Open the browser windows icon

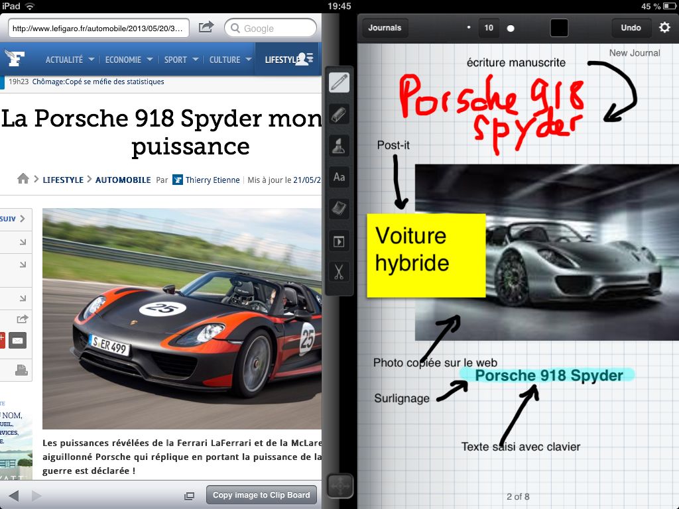[189, 496]
